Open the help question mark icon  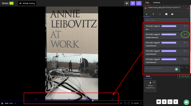pyautogui.click(x=127, y=3)
